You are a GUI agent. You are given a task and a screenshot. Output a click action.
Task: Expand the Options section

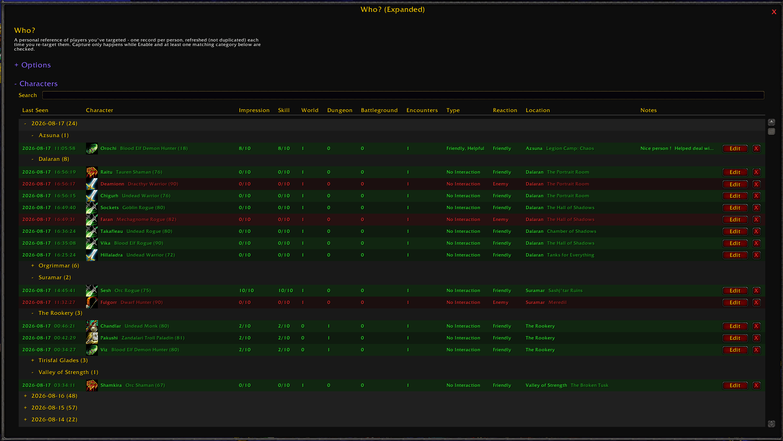tap(32, 65)
